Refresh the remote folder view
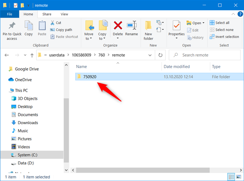This screenshot has width=244, height=181. point(160,55)
